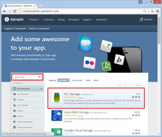The image size is (162, 137).
Task: Select the Game Development category
Action: [x=27, y=122]
